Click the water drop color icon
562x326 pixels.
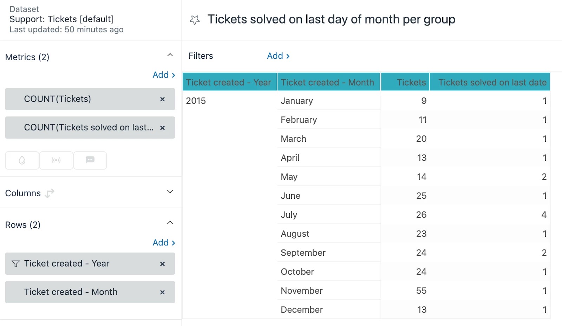[22, 160]
